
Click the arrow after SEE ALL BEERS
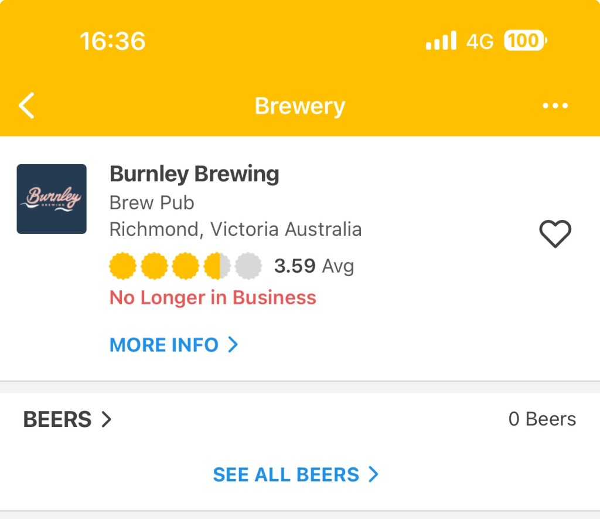373,474
